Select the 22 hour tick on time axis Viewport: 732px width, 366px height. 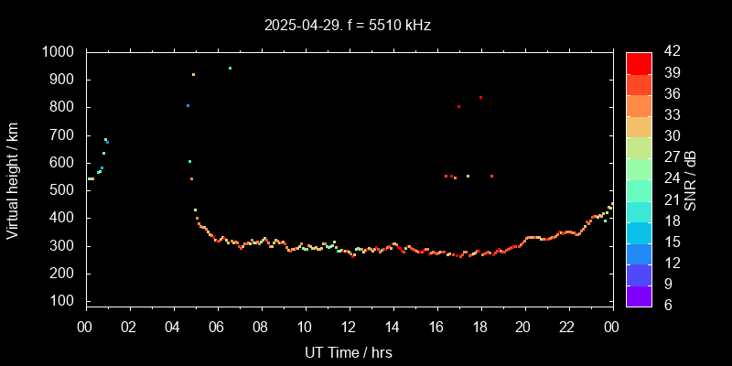[567, 326]
